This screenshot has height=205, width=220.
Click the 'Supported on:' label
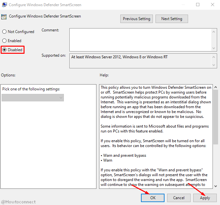pyautogui.click(x=54, y=55)
